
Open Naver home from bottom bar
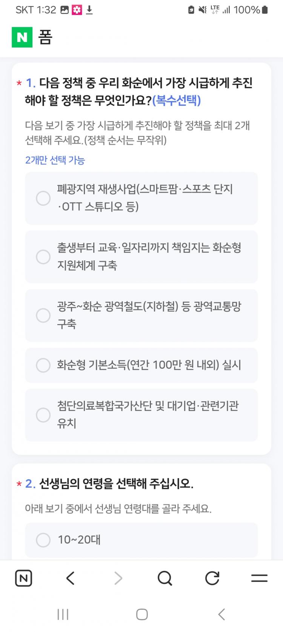click(23, 578)
